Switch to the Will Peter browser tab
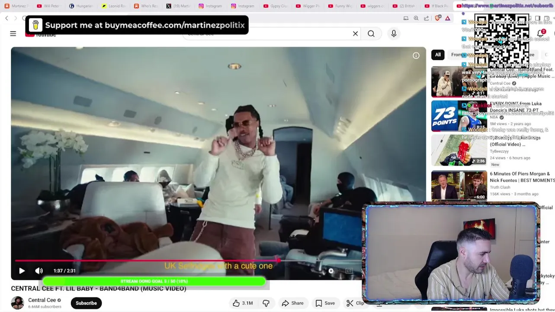 point(49,6)
